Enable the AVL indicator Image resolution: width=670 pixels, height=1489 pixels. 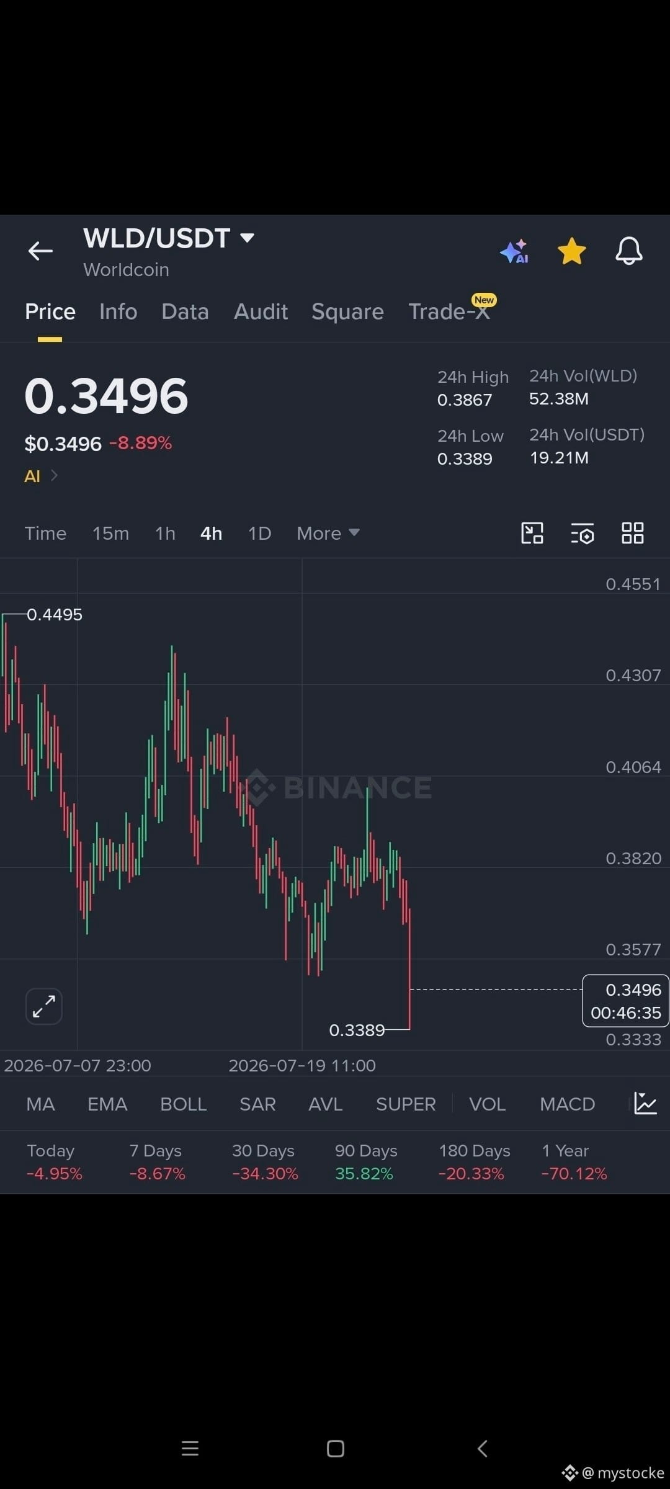click(325, 1104)
